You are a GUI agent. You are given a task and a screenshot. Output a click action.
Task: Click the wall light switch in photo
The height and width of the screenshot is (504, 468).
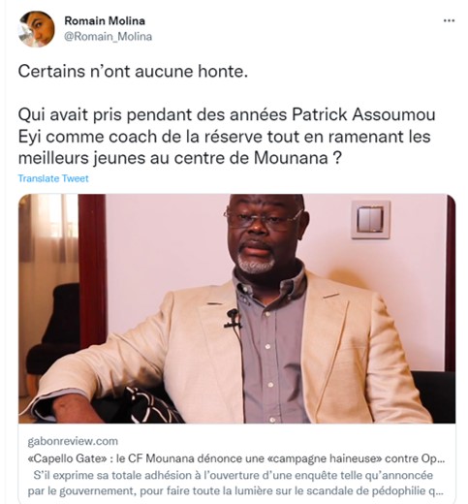click(x=371, y=219)
